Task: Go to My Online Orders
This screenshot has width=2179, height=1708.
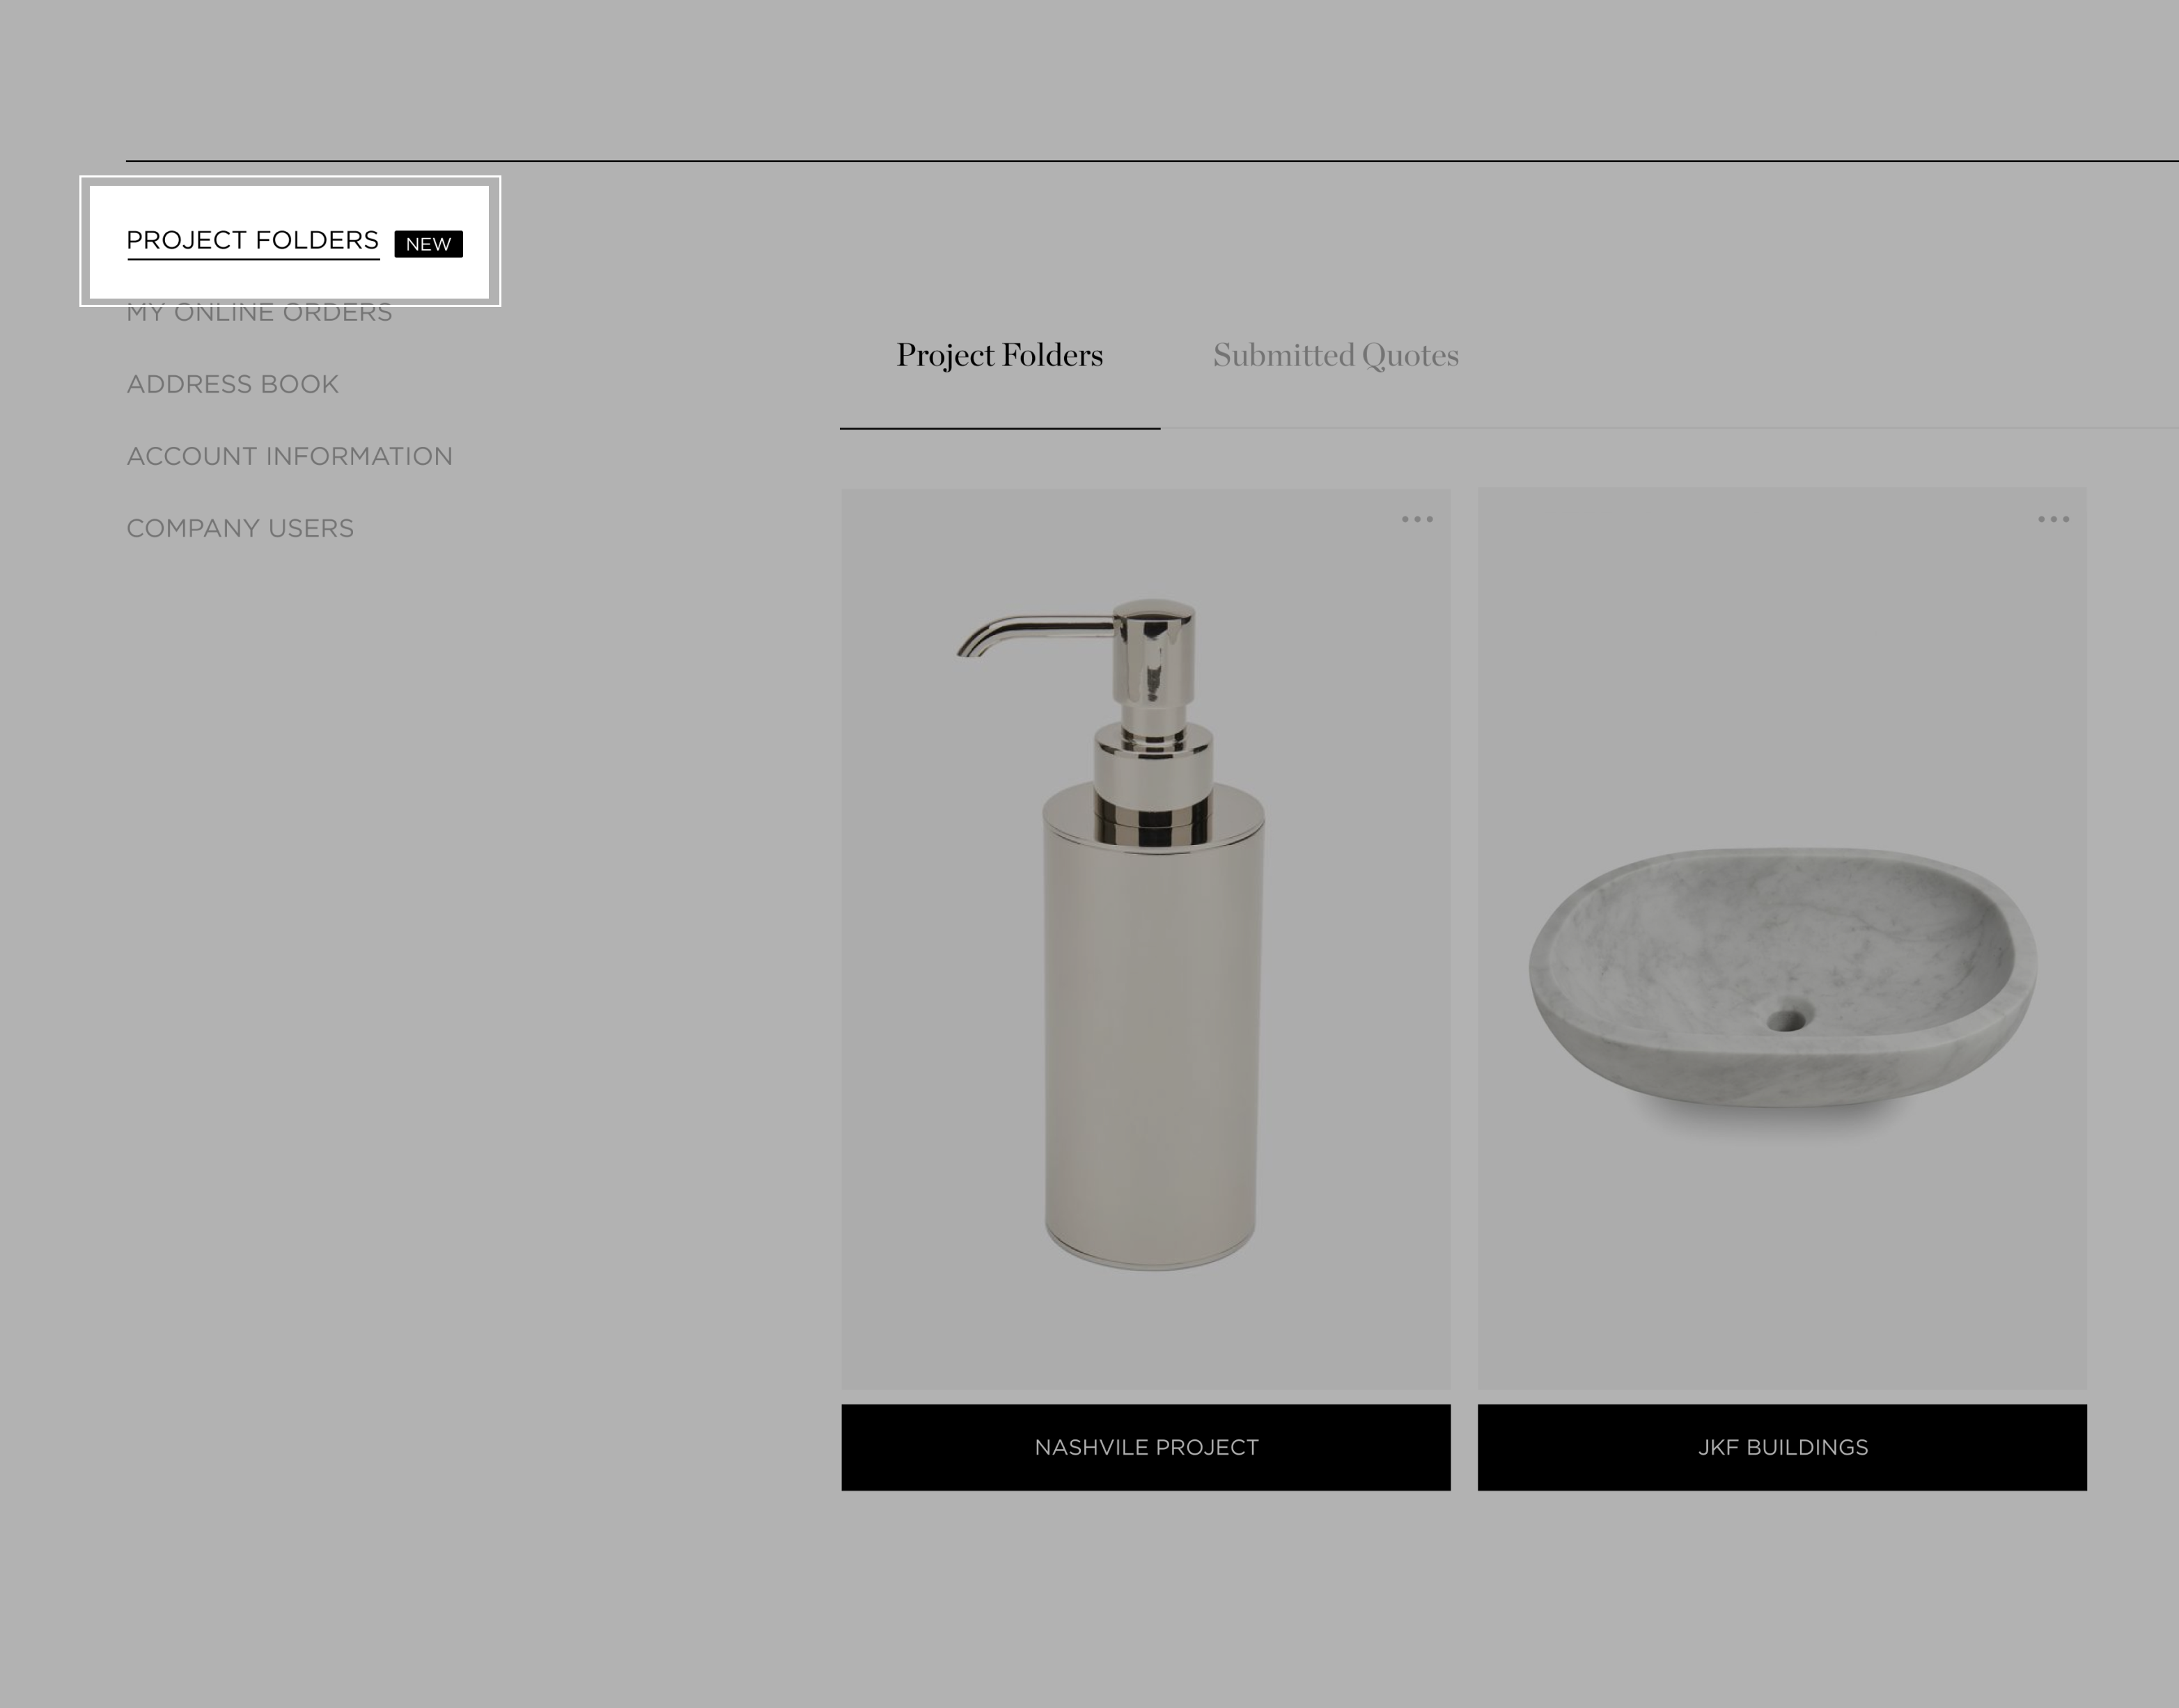Action: [x=259, y=312]
